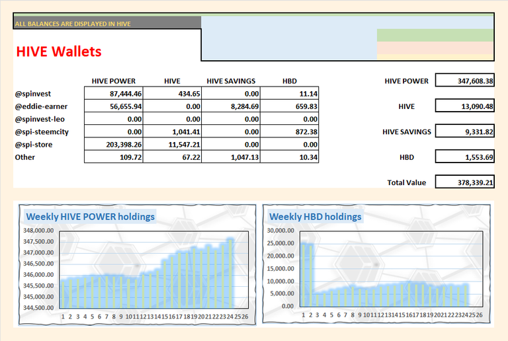Click the 30,000.00 axis label

280,231
